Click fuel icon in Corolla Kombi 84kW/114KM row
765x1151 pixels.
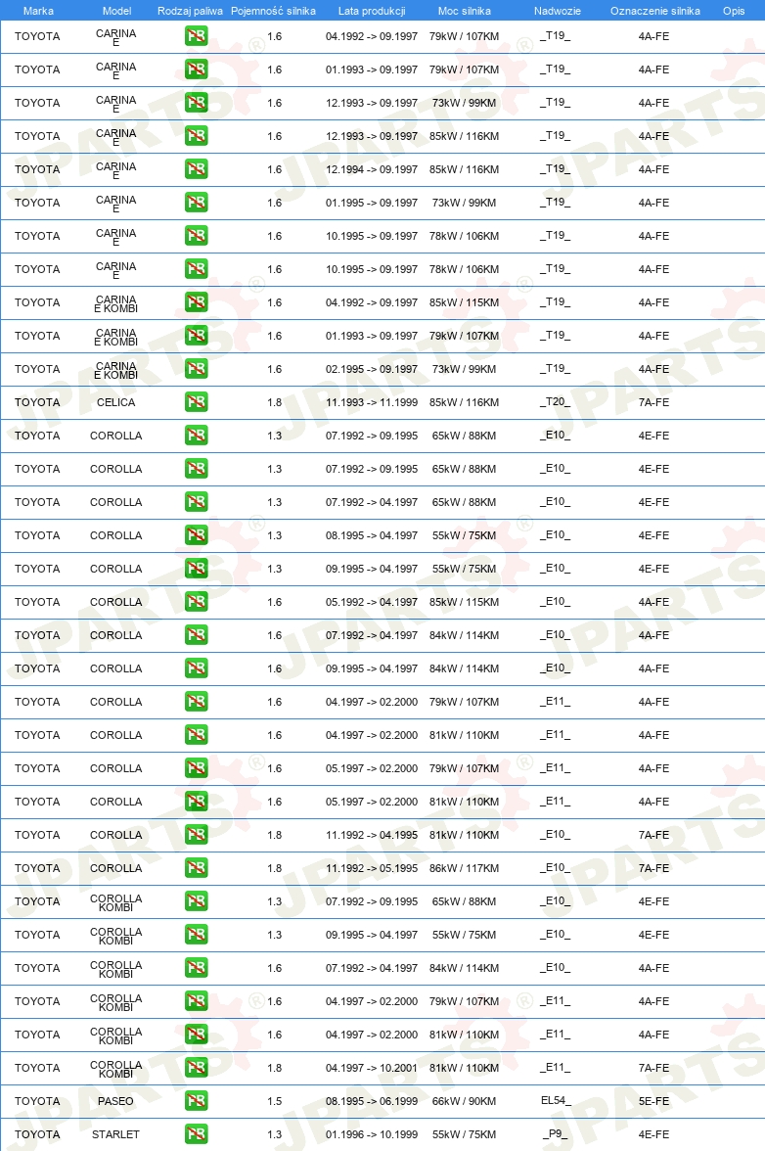click(x=196, y=968)
